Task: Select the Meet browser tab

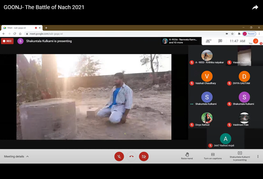Action: click(22, 28)
